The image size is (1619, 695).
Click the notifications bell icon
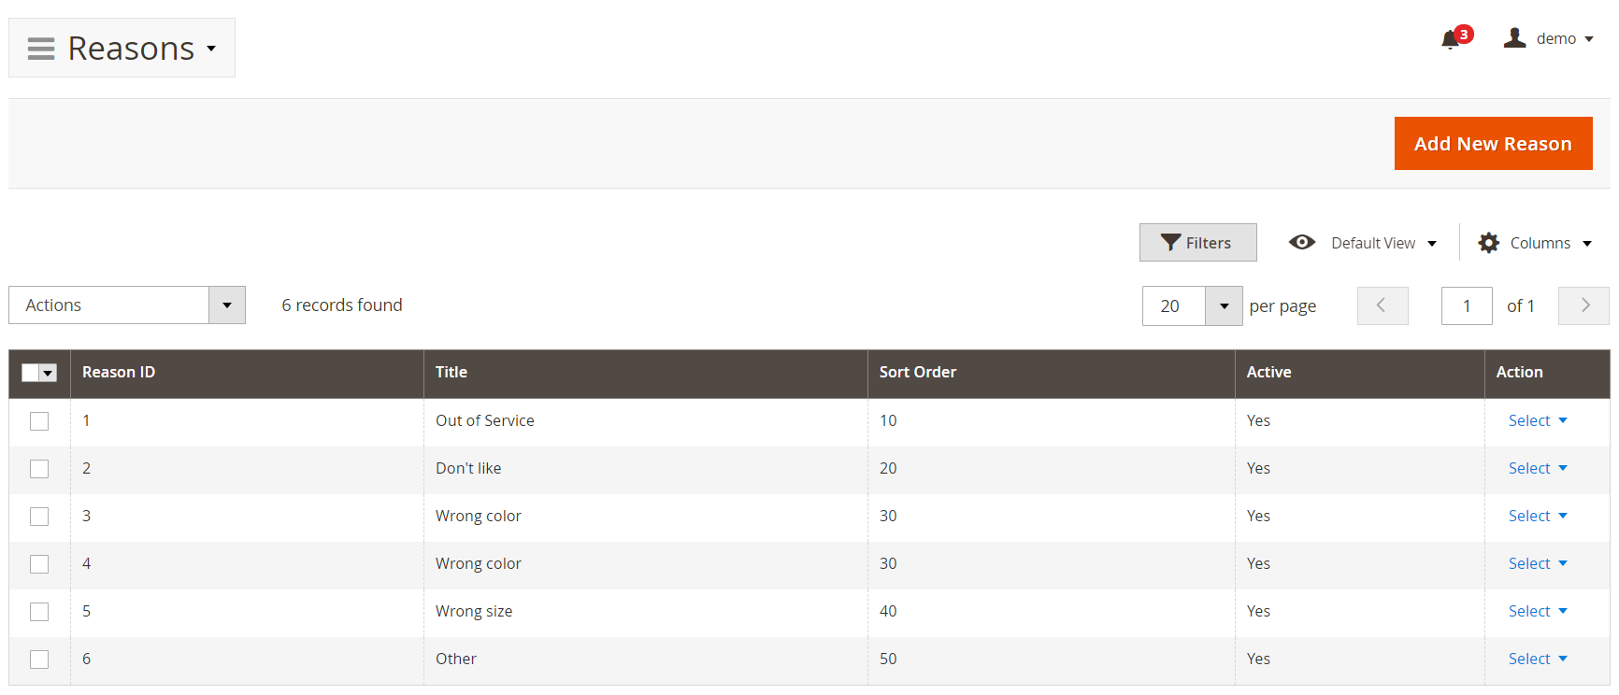1450,39
